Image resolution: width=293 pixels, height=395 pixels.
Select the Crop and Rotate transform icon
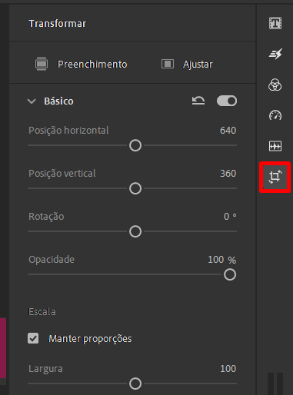(275, 177)
